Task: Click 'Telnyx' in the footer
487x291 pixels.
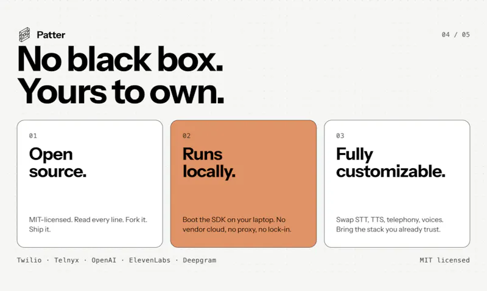Action: click(66, 260)
